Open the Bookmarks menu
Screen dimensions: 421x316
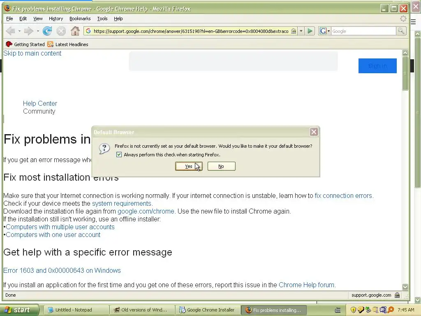(x=80, y=19)
